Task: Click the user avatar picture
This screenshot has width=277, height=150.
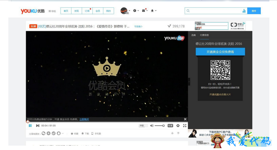Action: point(124,11)
